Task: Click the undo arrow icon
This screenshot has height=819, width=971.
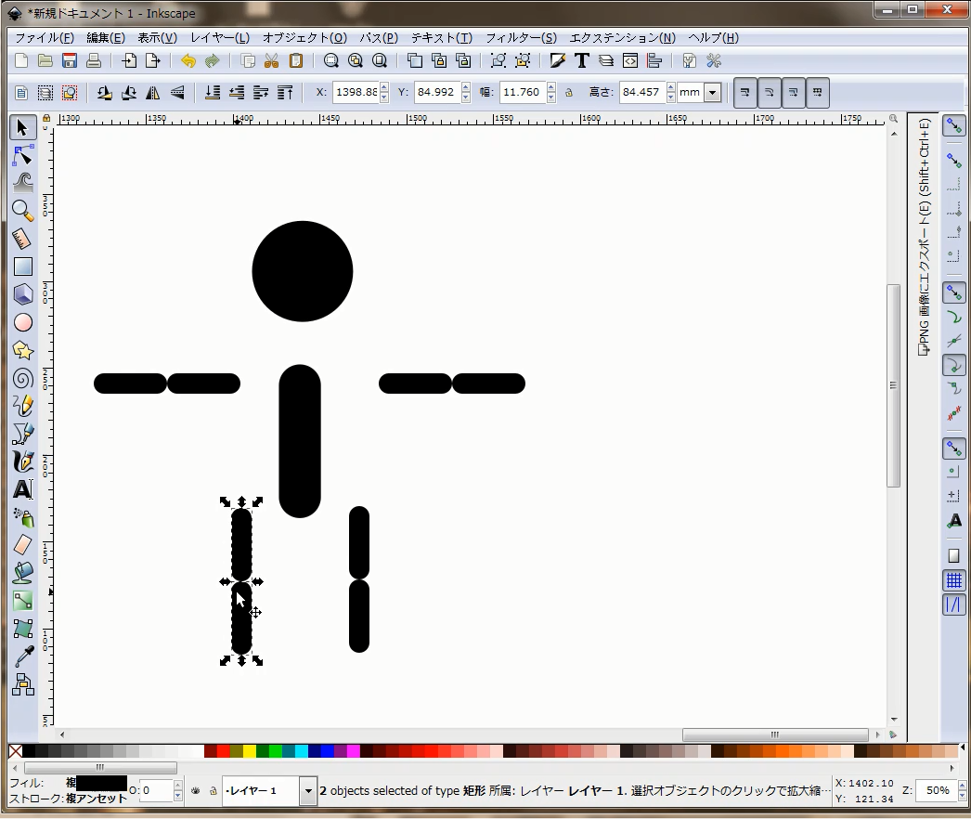Action: [x=188, y=60]
